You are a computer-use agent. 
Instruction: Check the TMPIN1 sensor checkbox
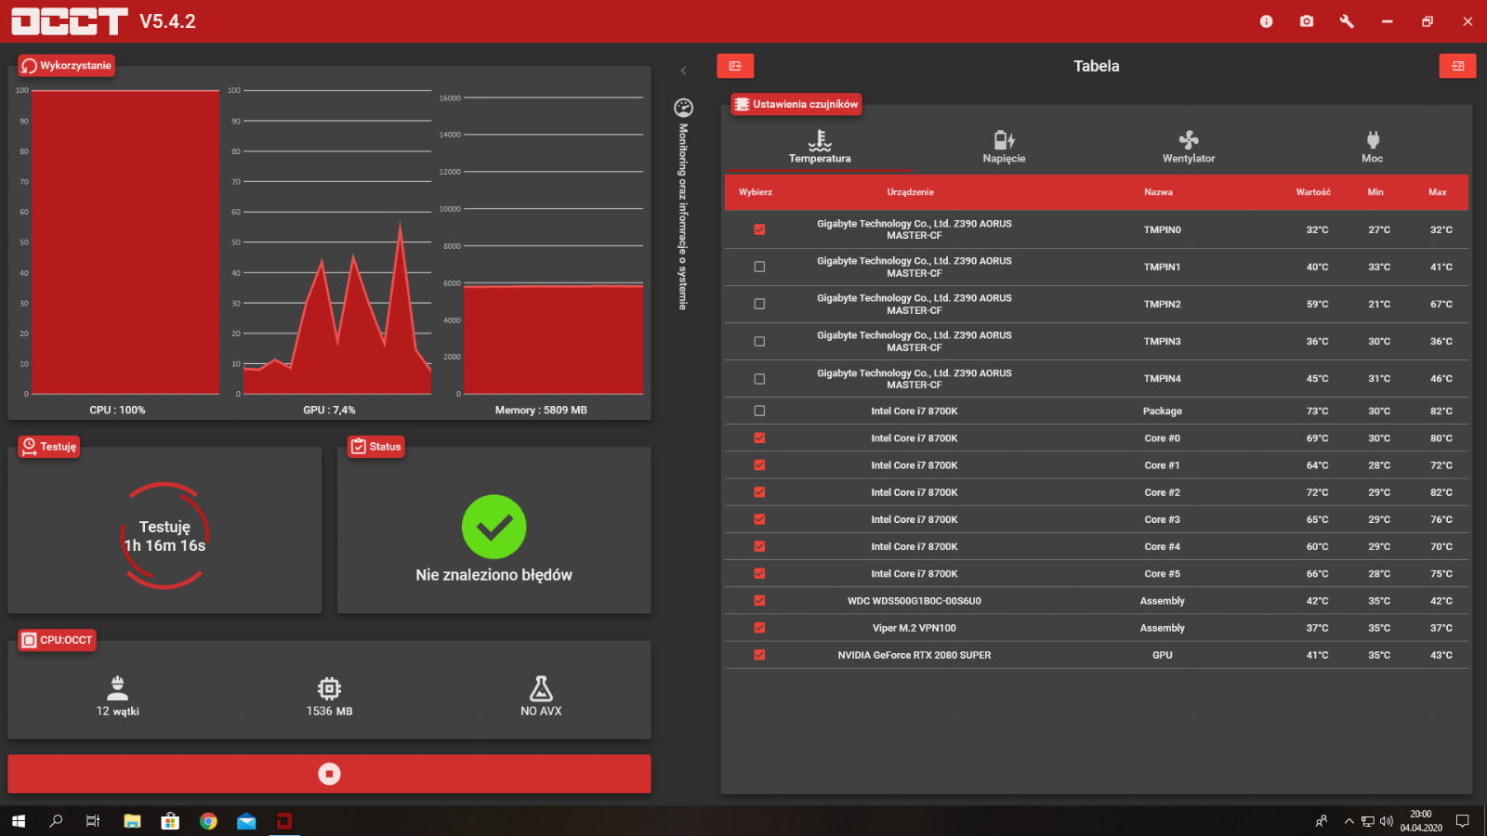click(x=759, y=267)
